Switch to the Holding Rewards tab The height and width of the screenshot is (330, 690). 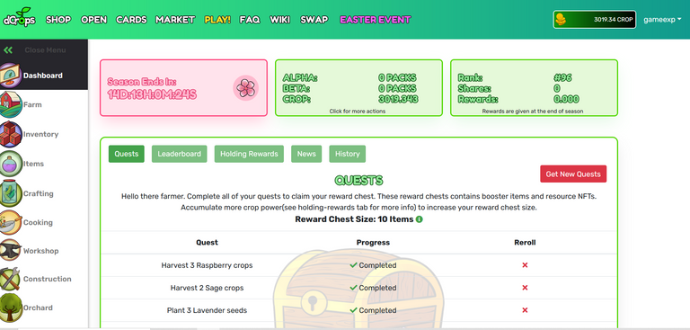(249, 154)
